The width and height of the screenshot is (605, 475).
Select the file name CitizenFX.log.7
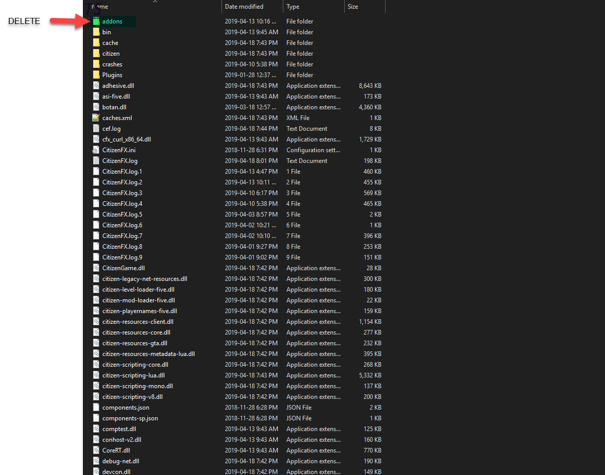(x=122, y=236)
